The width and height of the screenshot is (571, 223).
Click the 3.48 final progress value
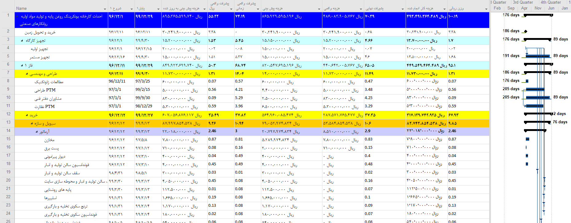[x=368, y=90]
